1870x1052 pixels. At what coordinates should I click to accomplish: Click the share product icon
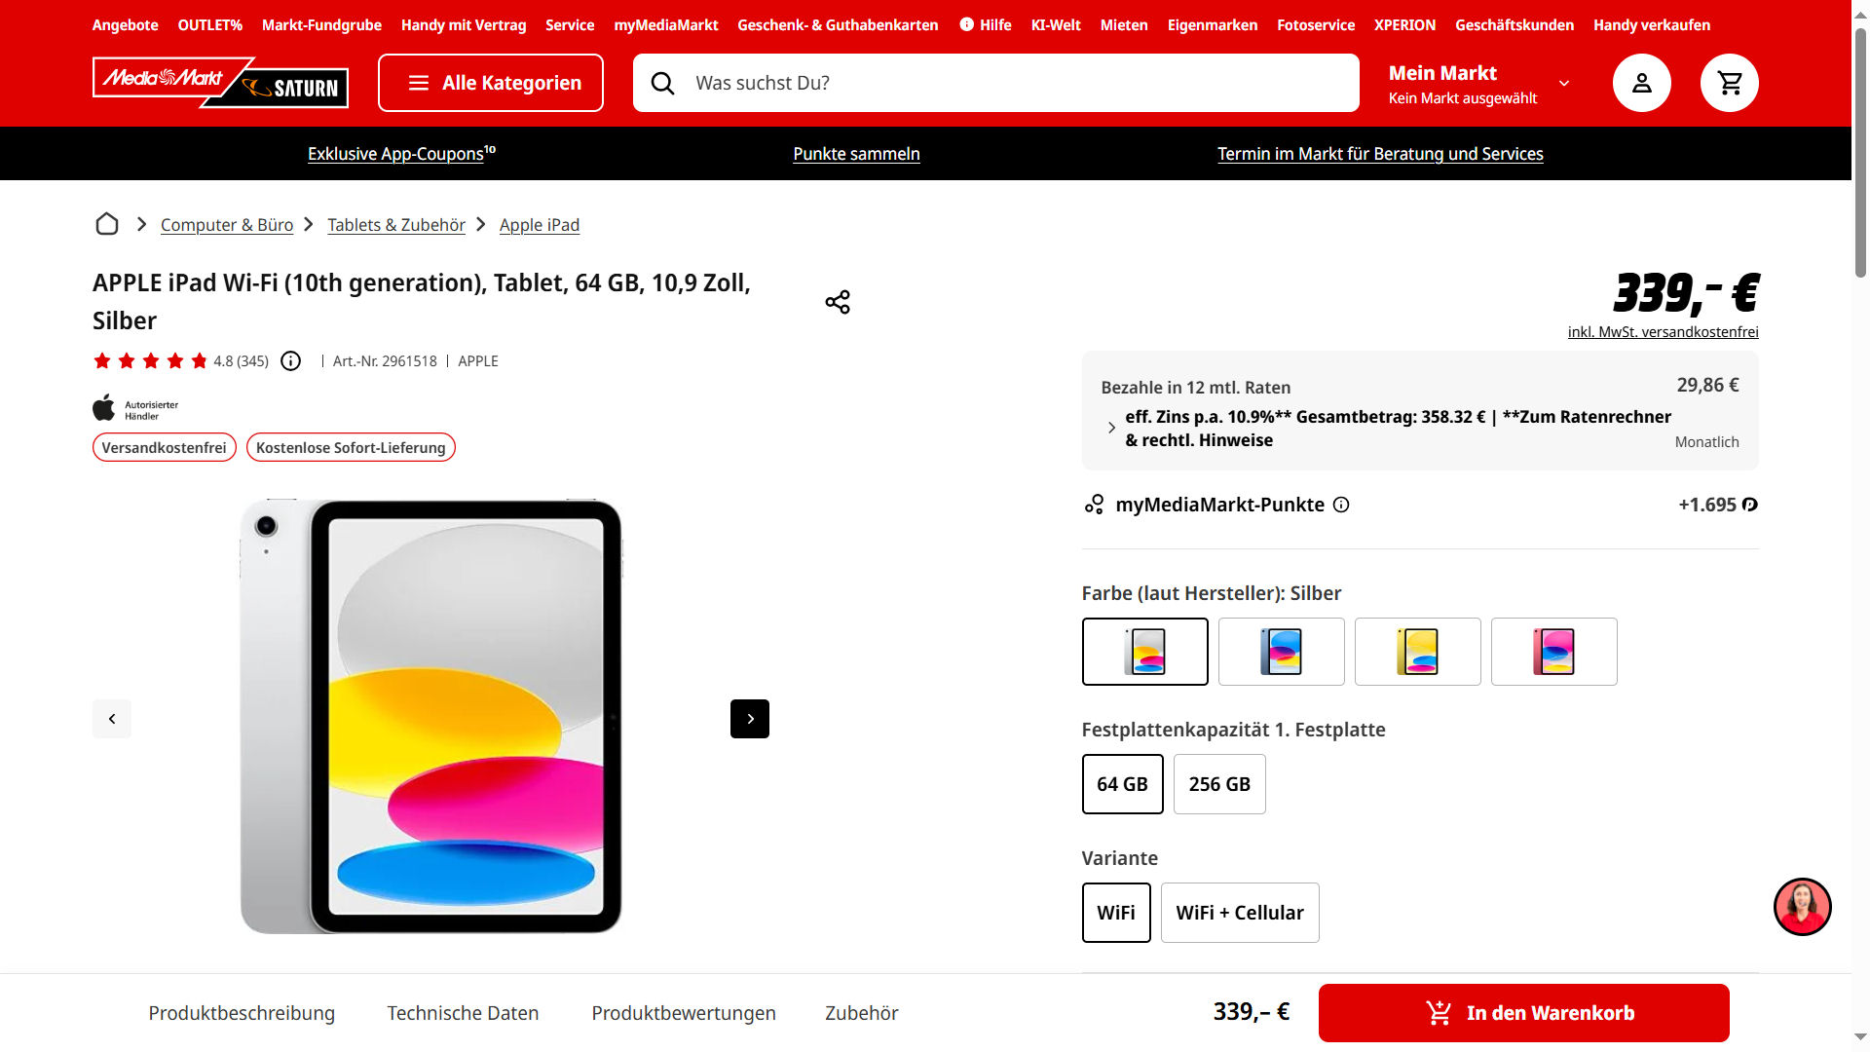(838, 302)
